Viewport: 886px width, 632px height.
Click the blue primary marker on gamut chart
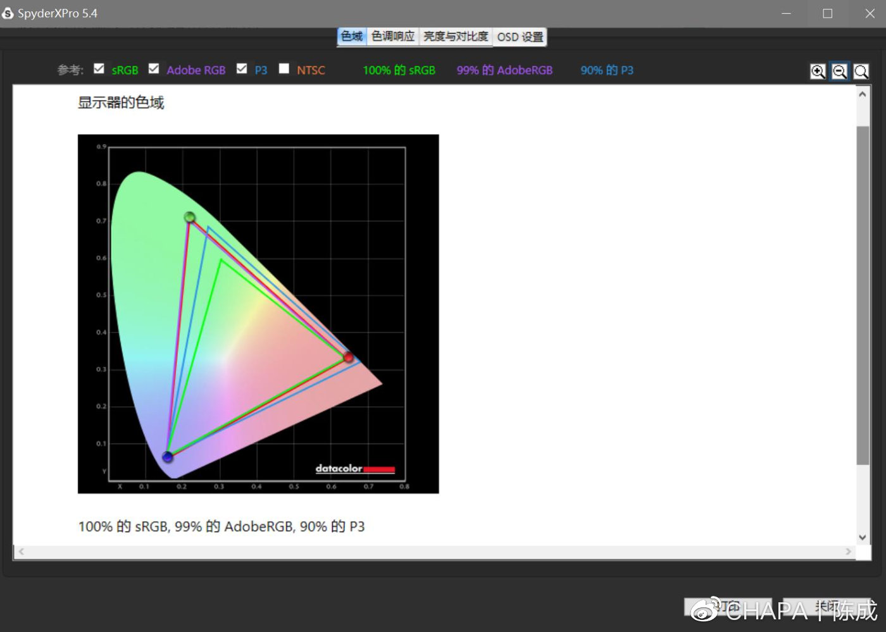(x=167, y=456)
